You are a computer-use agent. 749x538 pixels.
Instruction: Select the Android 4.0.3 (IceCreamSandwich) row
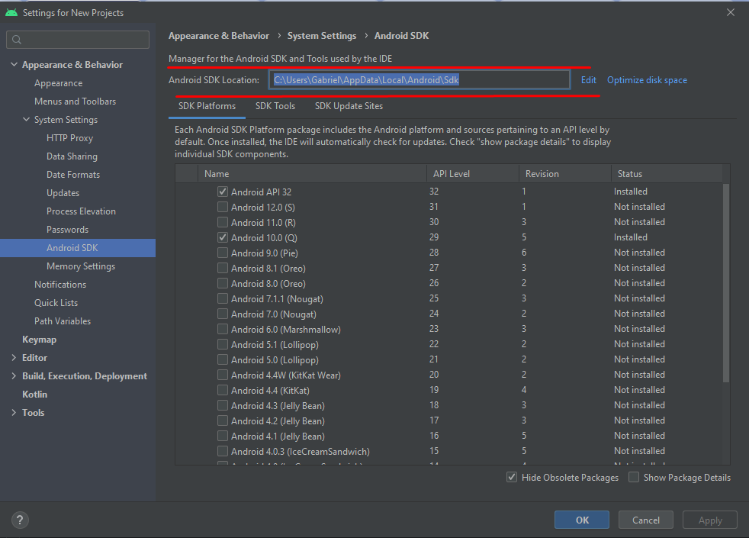pyautogui.click(x=449, y=452)
